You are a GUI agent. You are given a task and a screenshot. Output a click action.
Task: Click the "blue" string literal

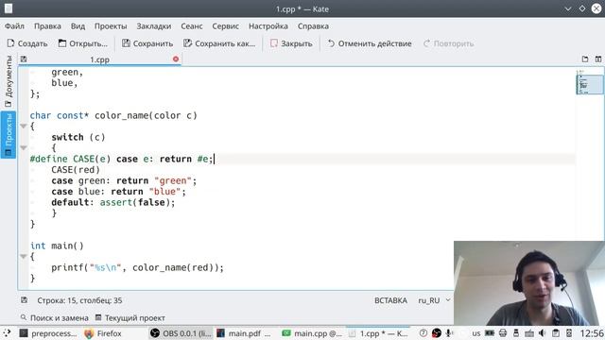pyautogui.click(x=164, y=192)
